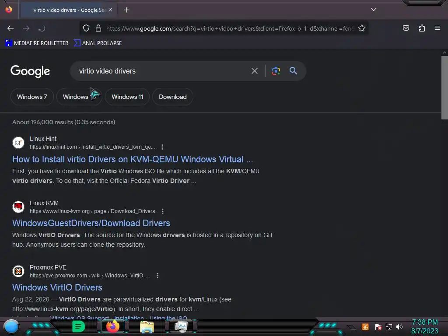Open Proxmox PVE result options dots

157,276
